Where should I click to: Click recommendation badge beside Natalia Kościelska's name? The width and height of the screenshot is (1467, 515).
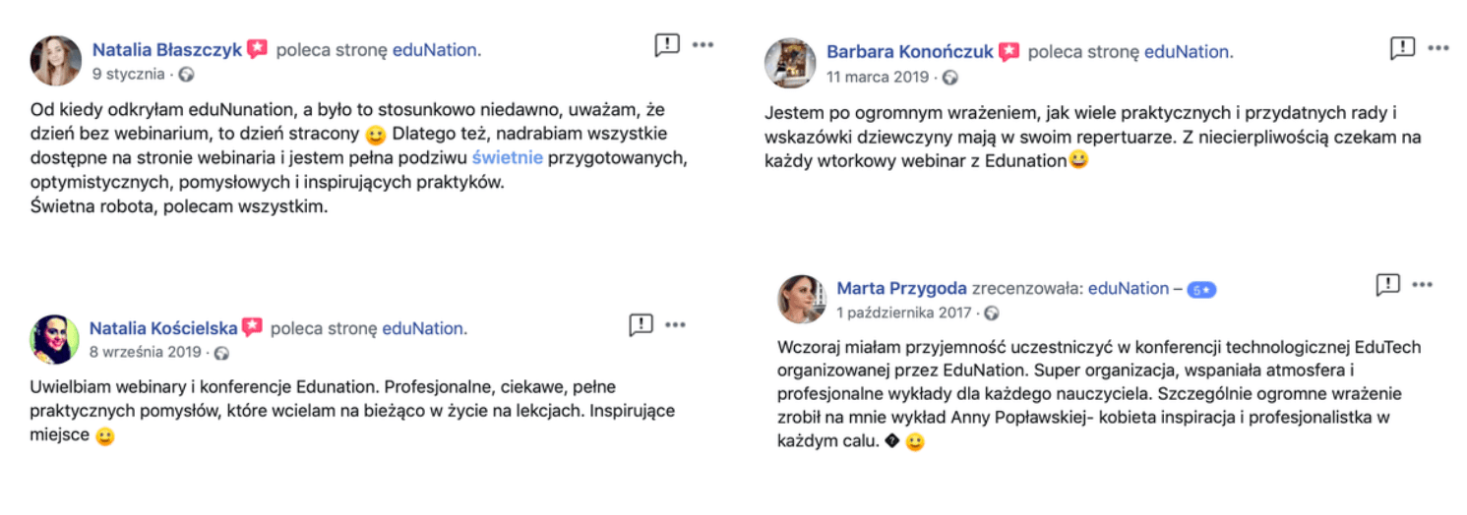coord(253,328)
